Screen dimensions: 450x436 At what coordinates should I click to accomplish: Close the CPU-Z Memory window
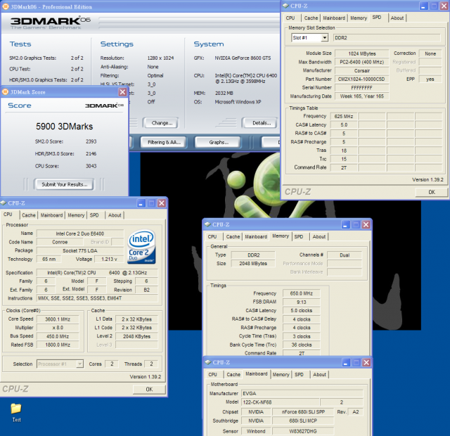pyautogui.click(x=366, y=224)
